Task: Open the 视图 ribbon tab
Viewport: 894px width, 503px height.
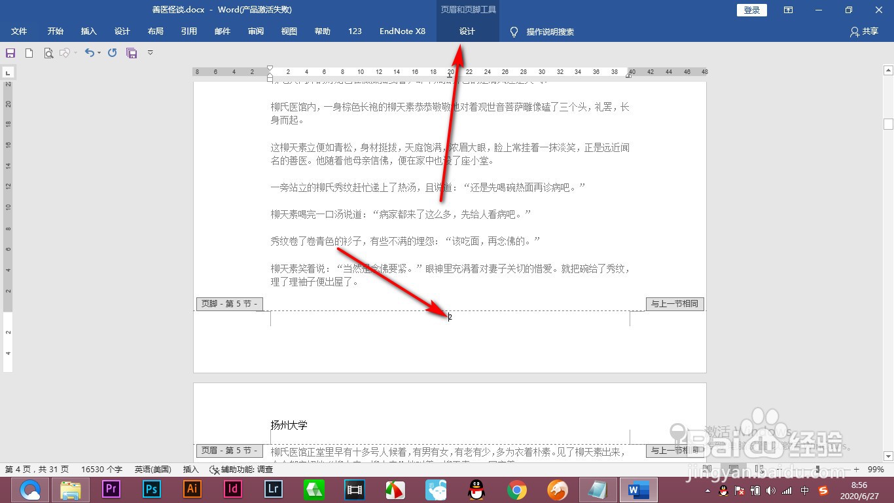Action: click(289, 31)
